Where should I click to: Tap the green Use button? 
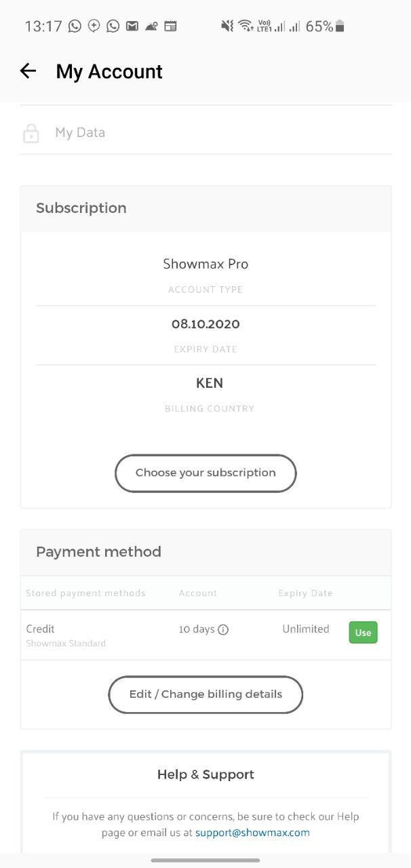point(363,633)
